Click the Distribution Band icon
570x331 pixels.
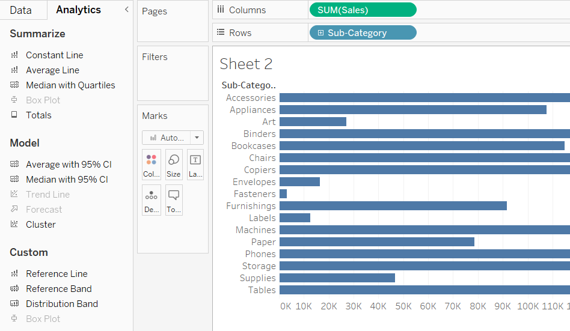pos(14,304)
